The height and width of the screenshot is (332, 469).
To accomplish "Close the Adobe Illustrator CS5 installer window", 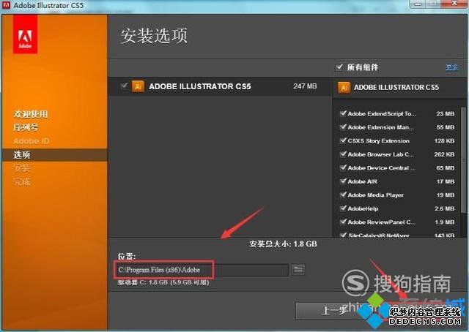I will [x=454, y=4].
